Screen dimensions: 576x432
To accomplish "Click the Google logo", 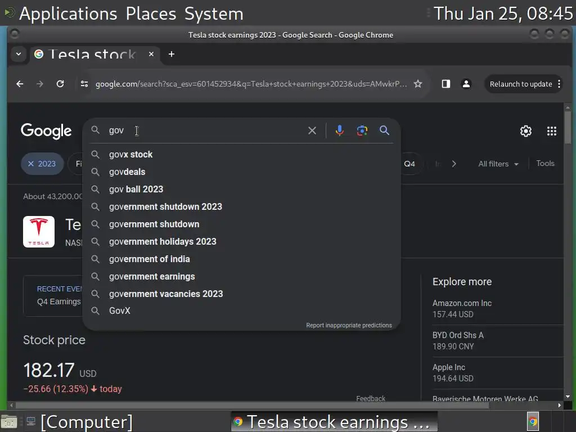I will point(46,131).
